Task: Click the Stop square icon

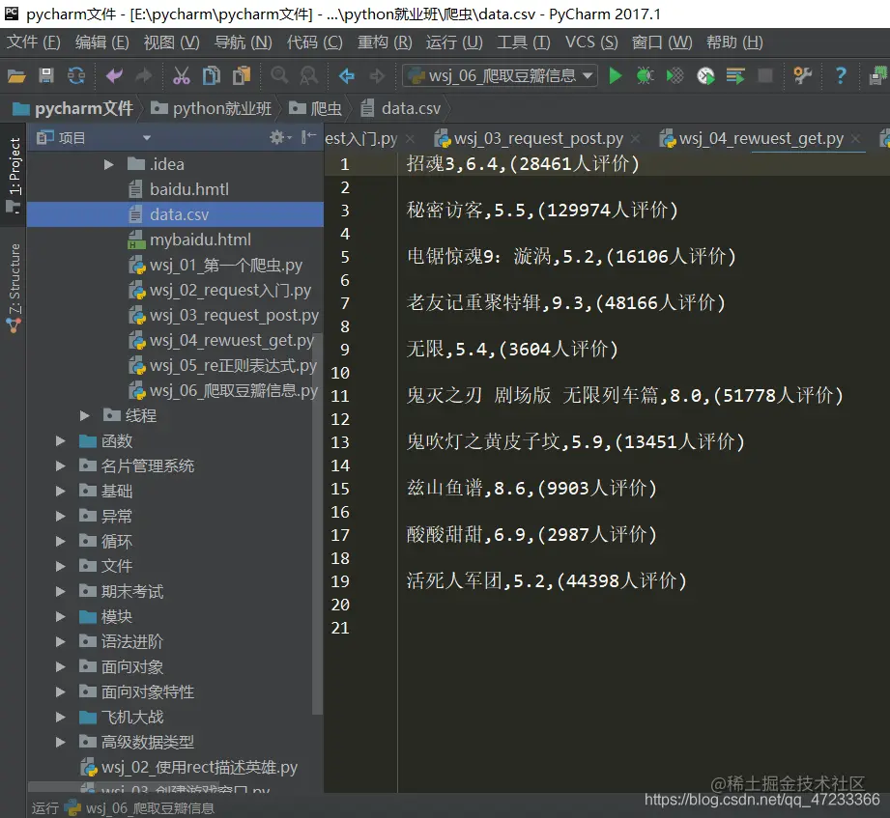Action: (765, 75)
